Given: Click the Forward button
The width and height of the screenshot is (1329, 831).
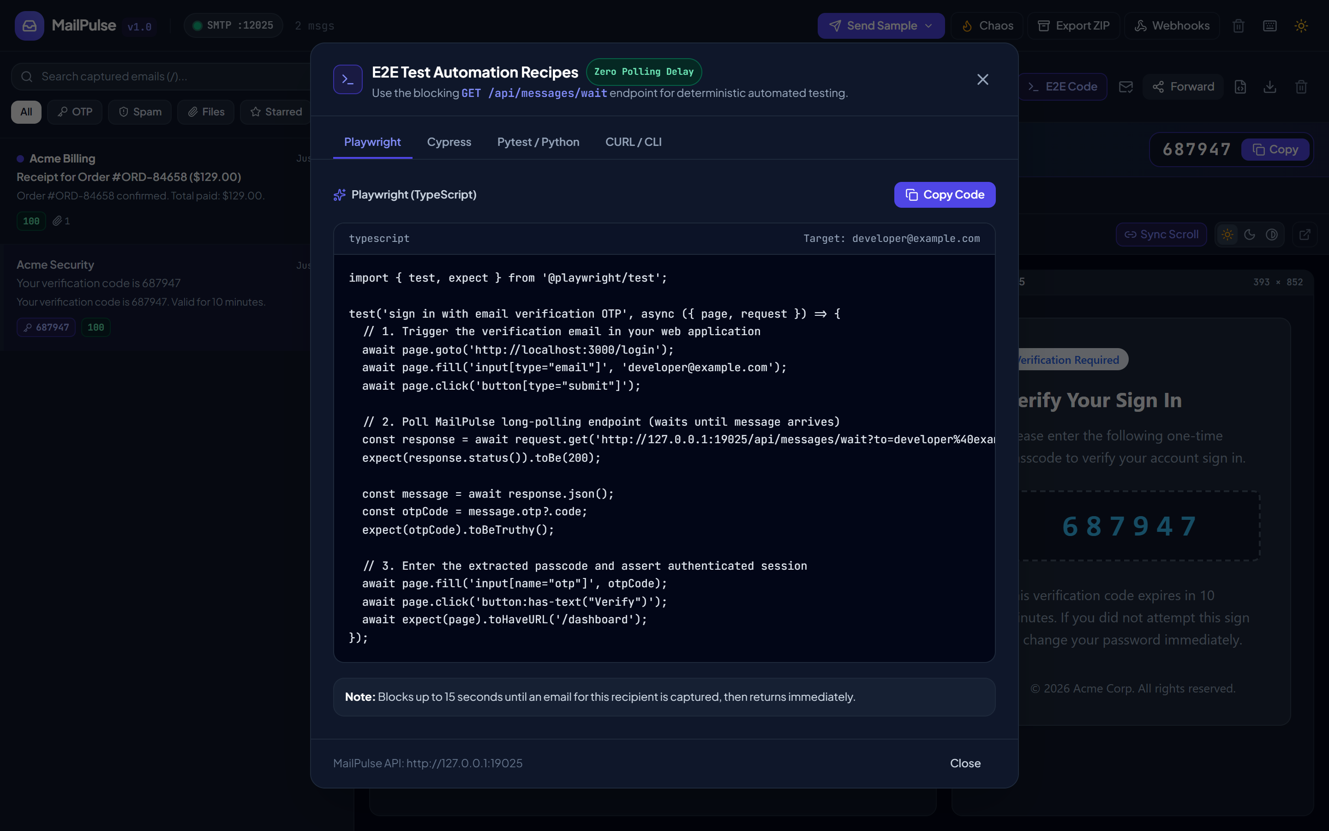Looking at the screenshot, I should 1183,87.
